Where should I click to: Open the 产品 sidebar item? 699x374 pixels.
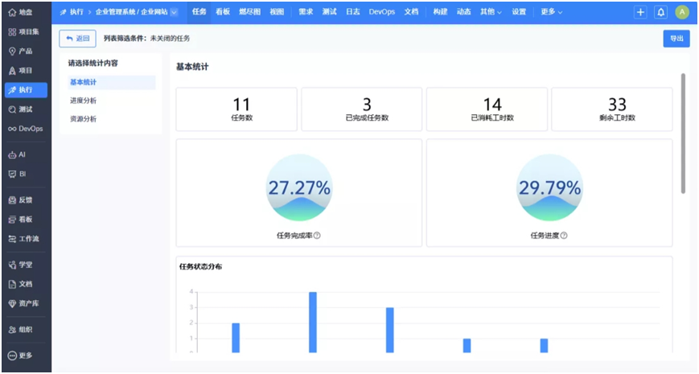click(x=20, y=51)
